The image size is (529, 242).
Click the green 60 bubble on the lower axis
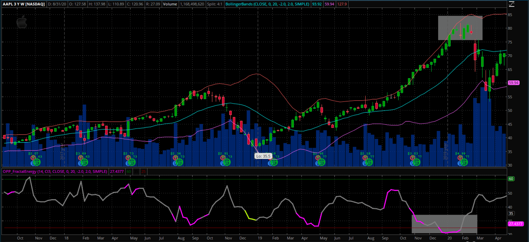click(511, 179)
